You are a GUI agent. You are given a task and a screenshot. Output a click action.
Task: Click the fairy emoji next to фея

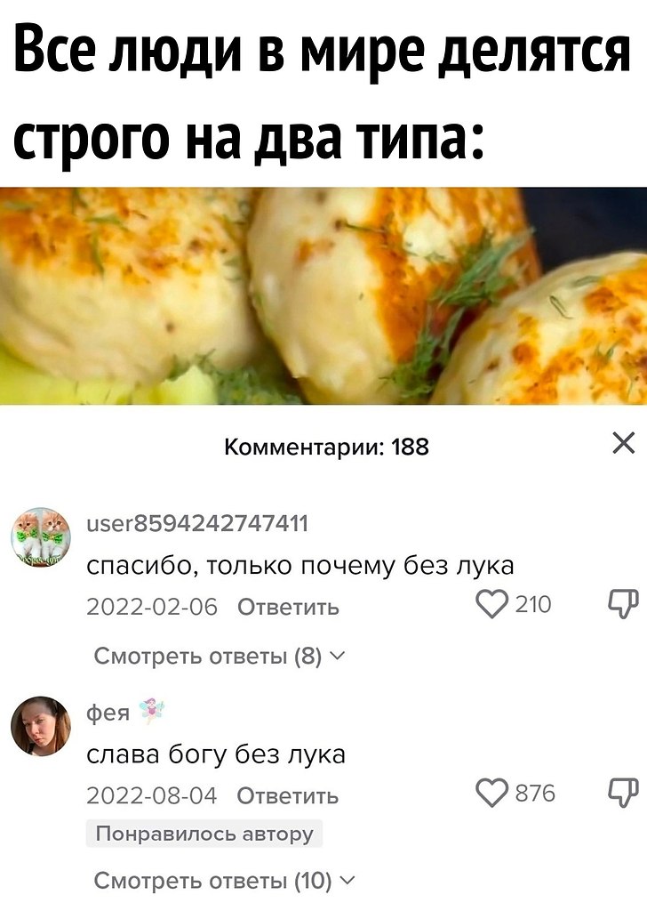pos(151,711)
